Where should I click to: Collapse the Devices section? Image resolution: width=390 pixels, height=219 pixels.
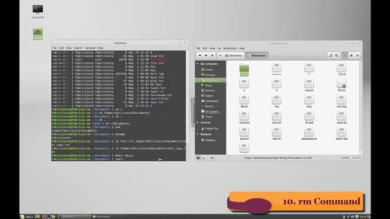tap(197, 123)
